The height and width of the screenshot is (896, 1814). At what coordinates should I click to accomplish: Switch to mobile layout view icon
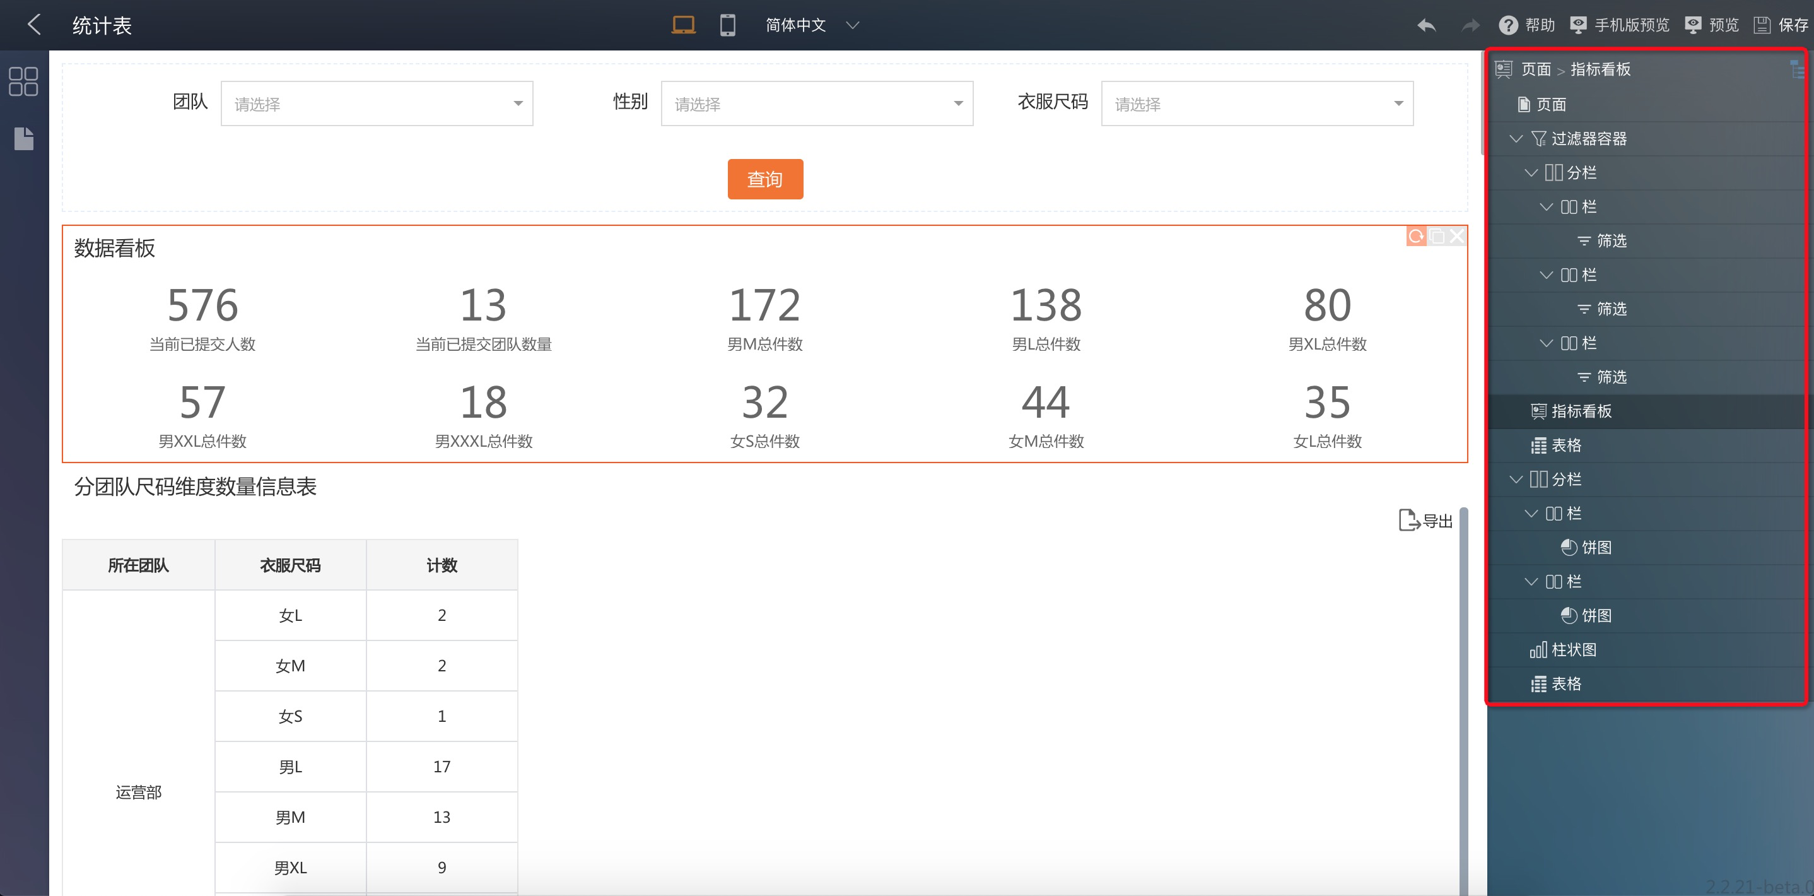click(727, 25)
